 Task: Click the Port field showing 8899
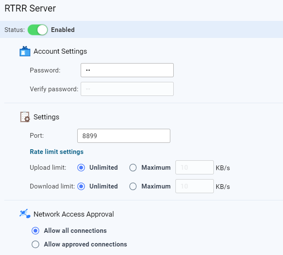point(123,136)
